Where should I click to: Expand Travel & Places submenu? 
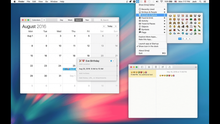[x=151, y=24]
